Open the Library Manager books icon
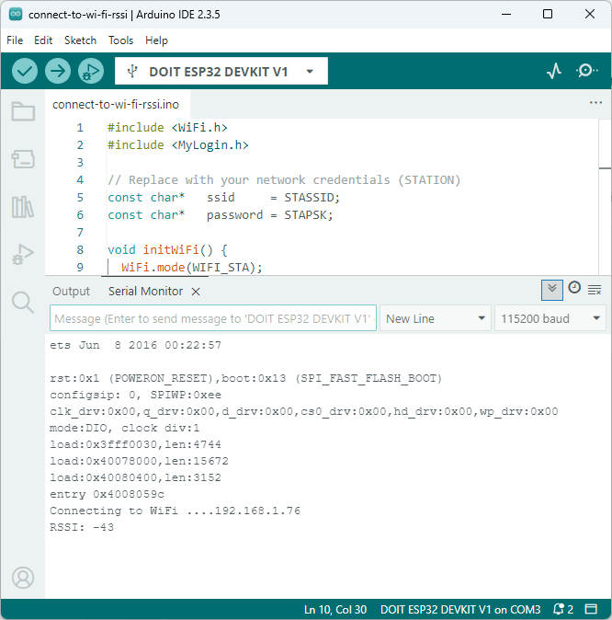Image resolution: width=612 pixels, height=620 pixels. tap(23, 207)
